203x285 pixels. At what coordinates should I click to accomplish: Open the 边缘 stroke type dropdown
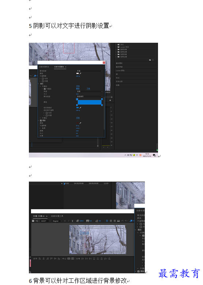tap(90, 91)
